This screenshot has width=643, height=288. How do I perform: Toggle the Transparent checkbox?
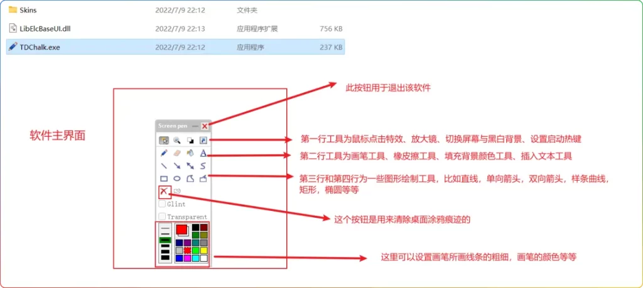162,216
